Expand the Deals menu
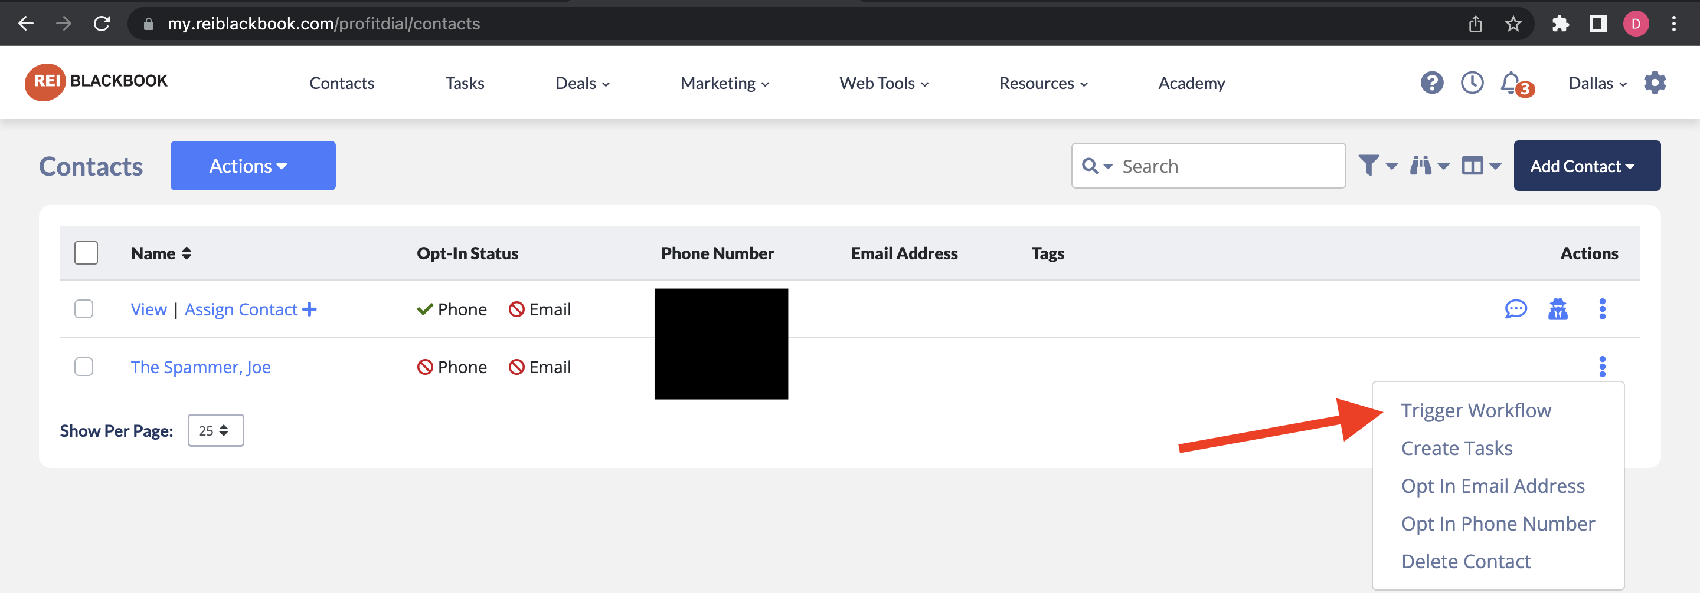Viewport: 1700px width, 593px height. (x=582, y=83)
